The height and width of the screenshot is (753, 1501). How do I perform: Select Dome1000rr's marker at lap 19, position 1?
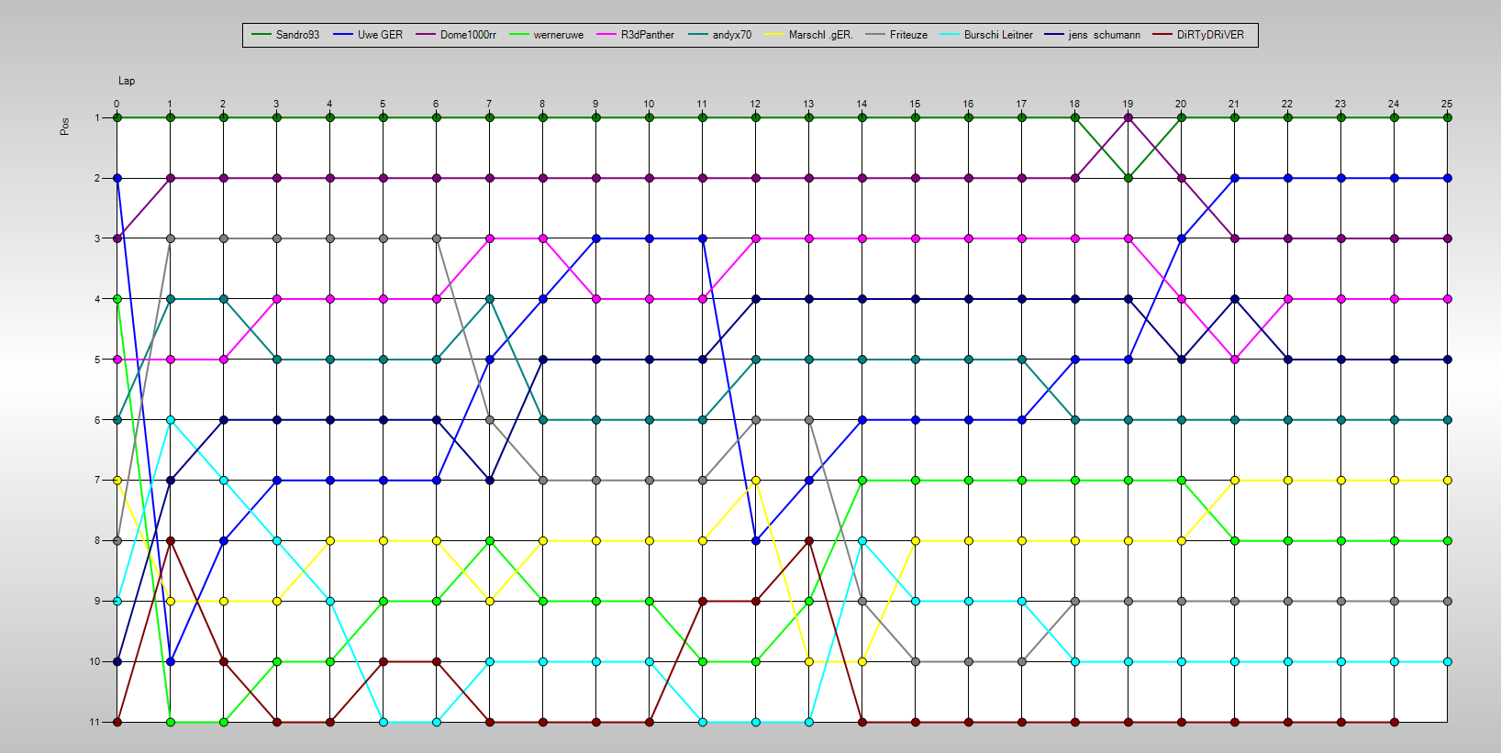click(1128, 117)
